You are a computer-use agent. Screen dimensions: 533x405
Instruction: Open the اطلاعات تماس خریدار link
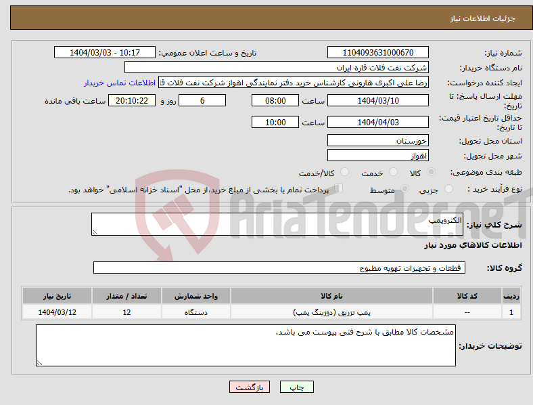click(x=120, y=83)
